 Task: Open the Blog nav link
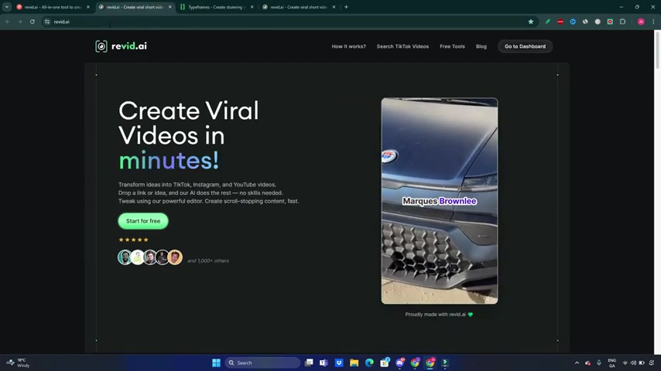(481, 46)
